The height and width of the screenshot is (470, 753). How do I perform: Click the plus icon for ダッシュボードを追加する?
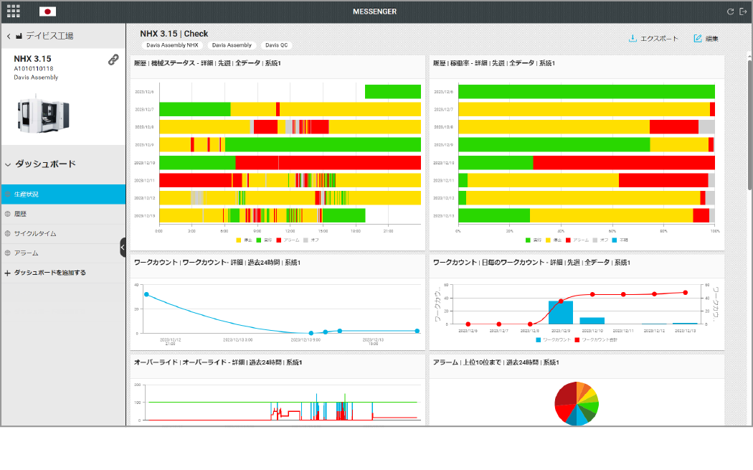pyautogui.click(x=8, y=273)
